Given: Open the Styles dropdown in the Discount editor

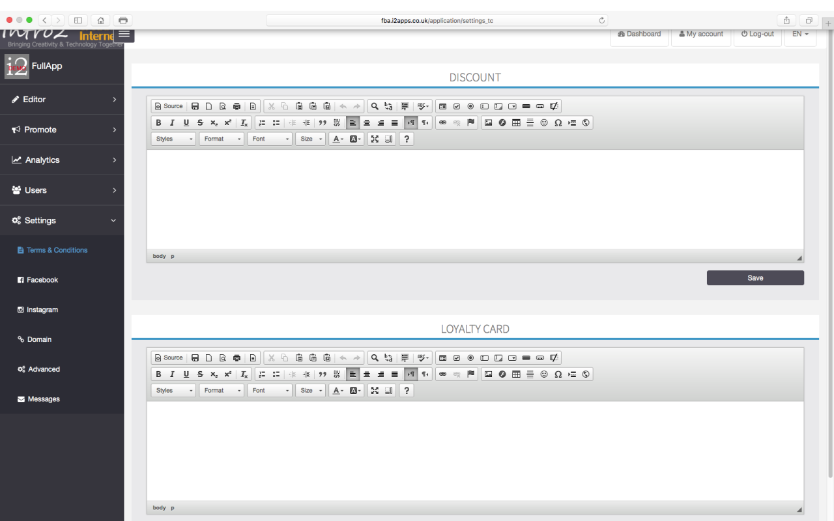Looking at the screenshot, I should (173, 139).
